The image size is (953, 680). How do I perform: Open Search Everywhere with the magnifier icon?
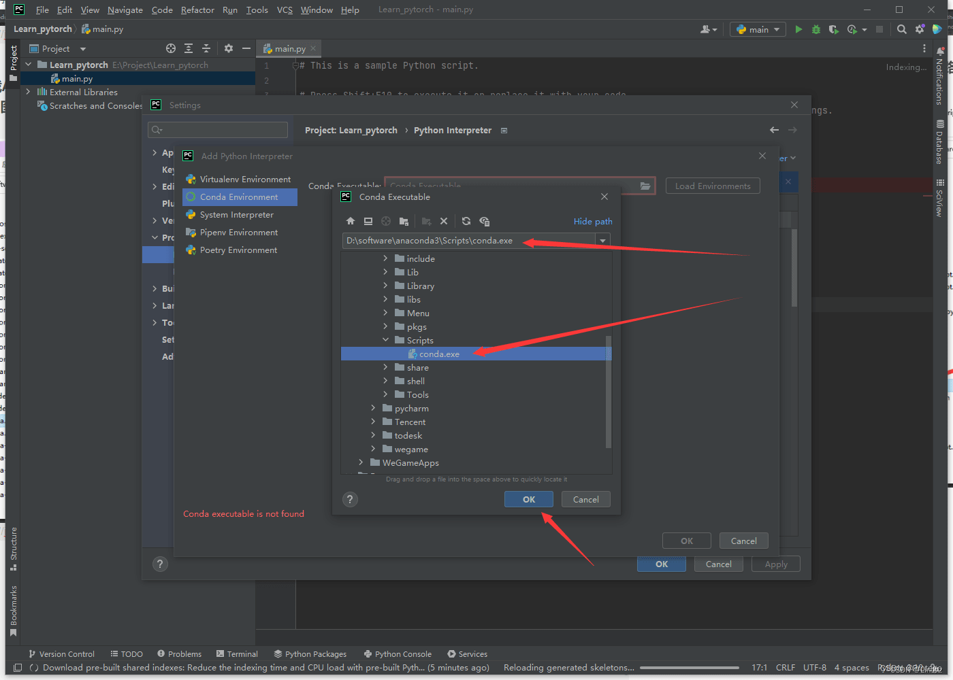pyautogui.click(x=902, y=29)
